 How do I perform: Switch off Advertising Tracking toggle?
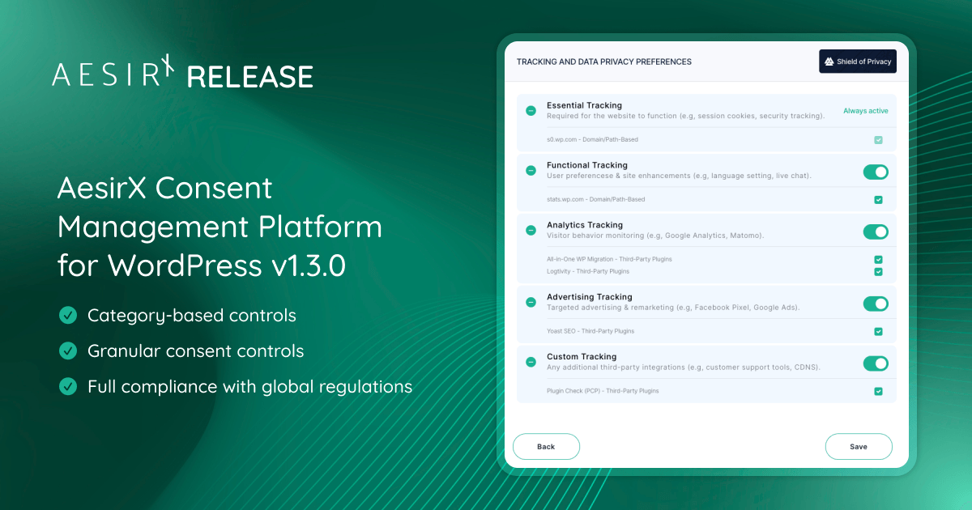[x=875, y=304]
